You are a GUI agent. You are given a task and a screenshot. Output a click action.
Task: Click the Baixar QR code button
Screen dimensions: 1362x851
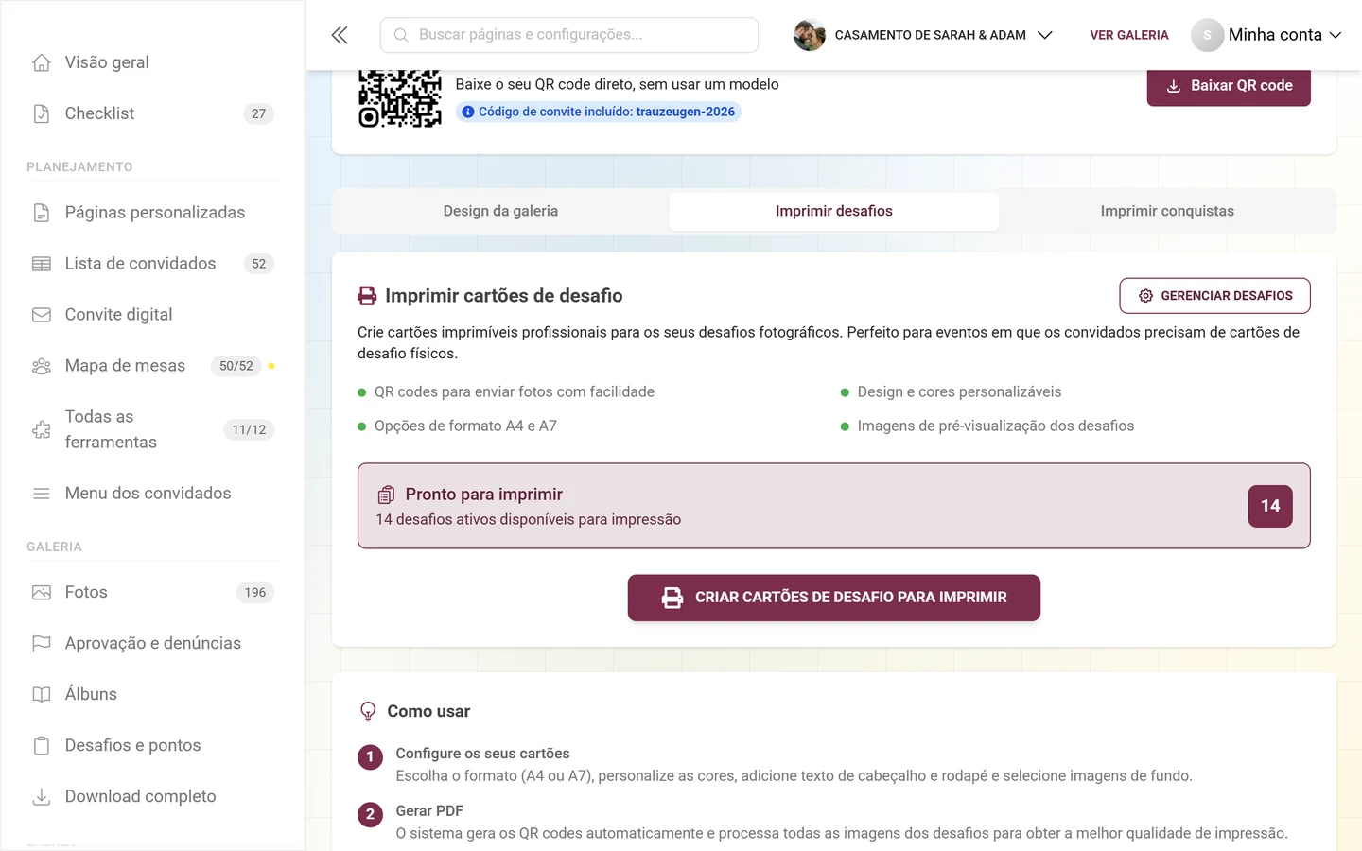tap(1229, 86)
